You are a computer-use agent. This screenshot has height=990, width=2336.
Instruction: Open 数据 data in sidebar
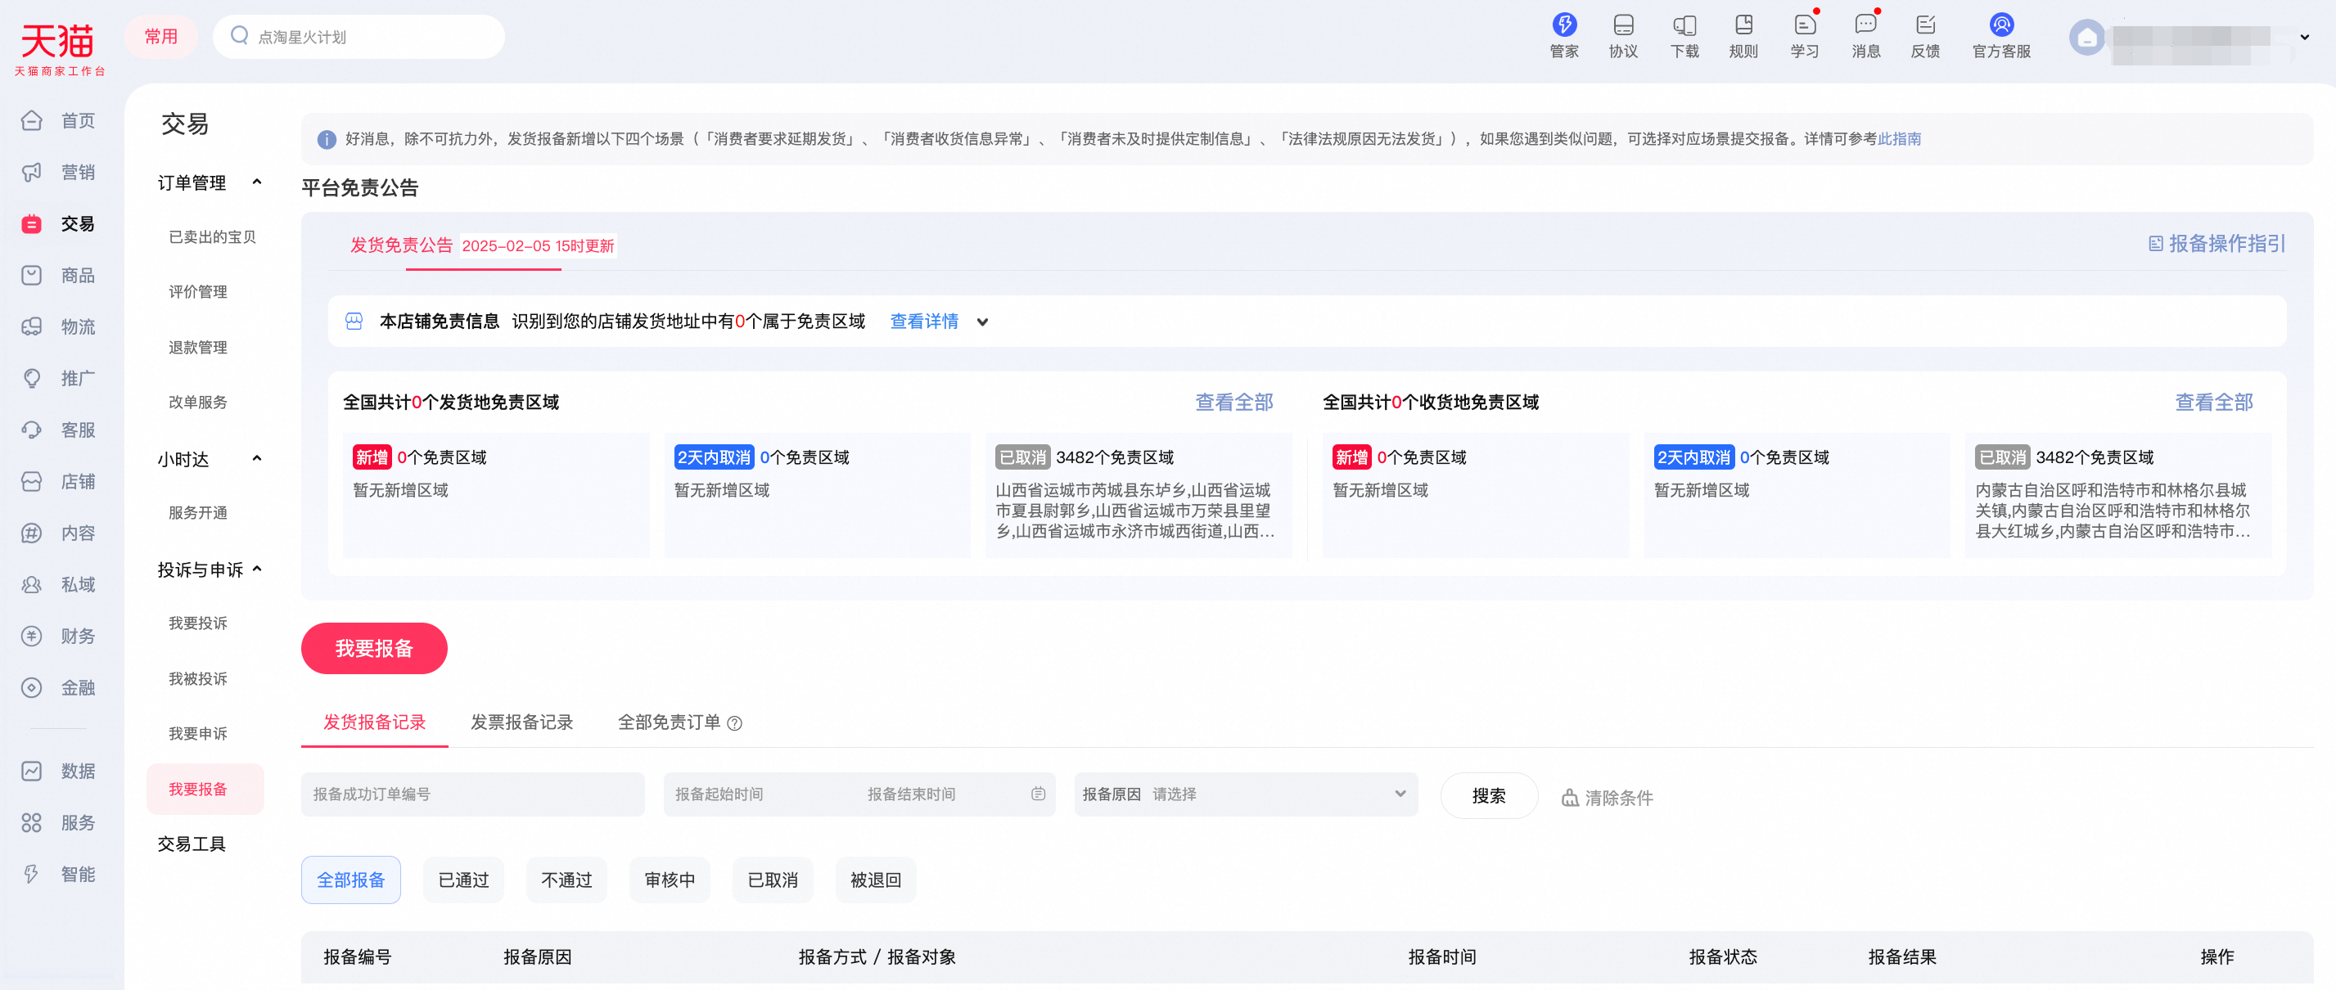click(59, 772)
